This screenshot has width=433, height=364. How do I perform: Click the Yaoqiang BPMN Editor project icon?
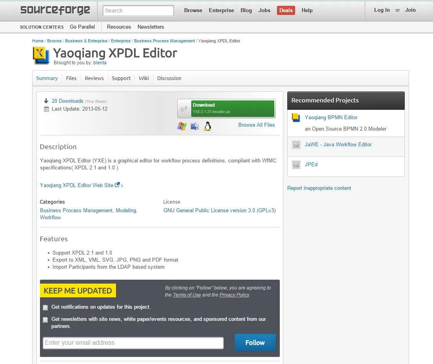pyautogui.click(x=296, y=117)
